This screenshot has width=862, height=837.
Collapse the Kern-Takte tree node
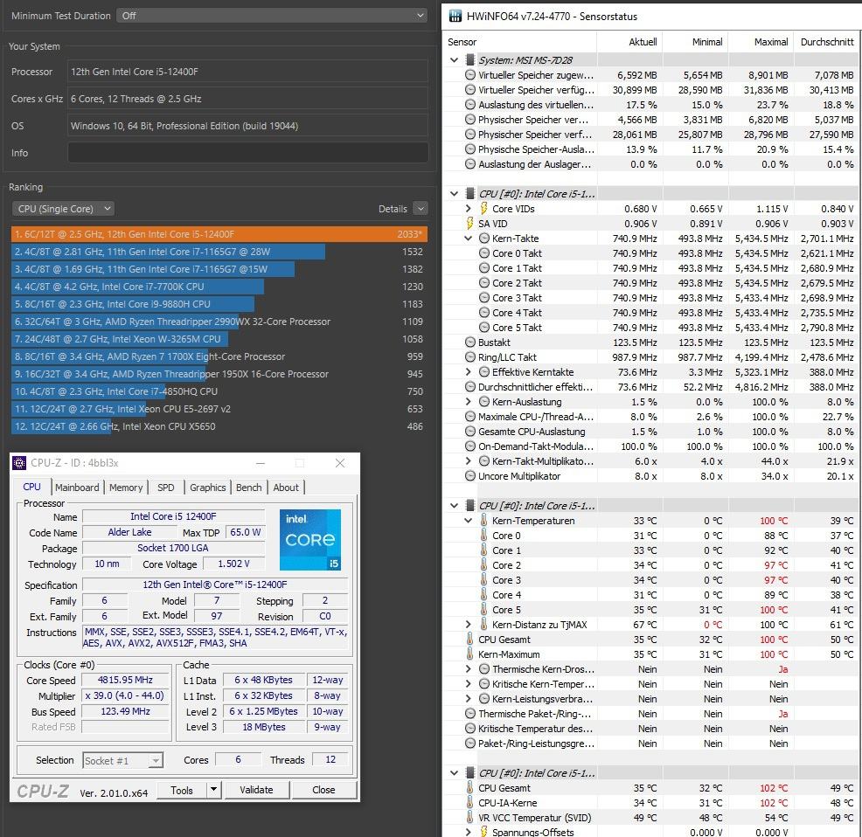[469, 238]
